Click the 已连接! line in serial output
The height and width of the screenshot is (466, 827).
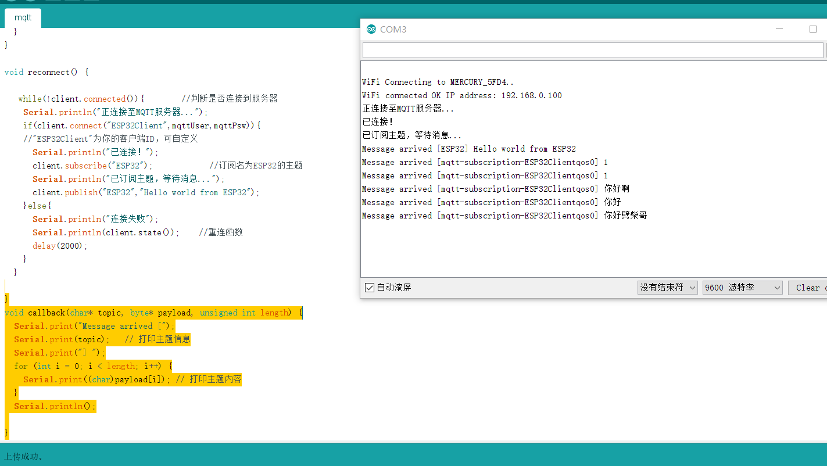pos(378,122)
